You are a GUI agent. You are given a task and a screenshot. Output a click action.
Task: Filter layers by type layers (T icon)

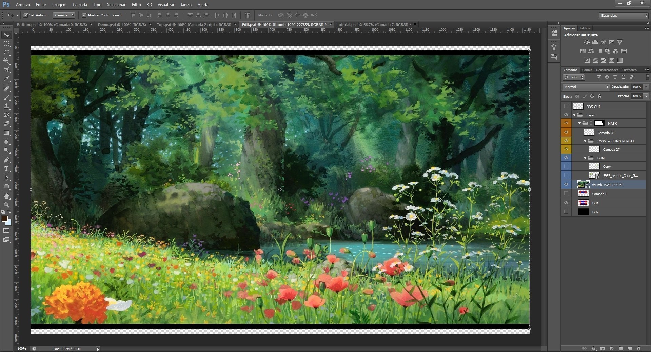615,77
